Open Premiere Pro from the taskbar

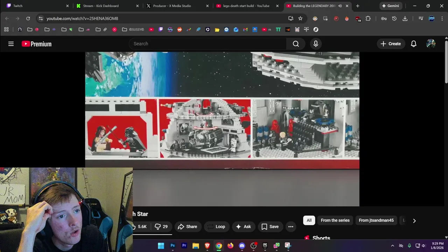184,246
